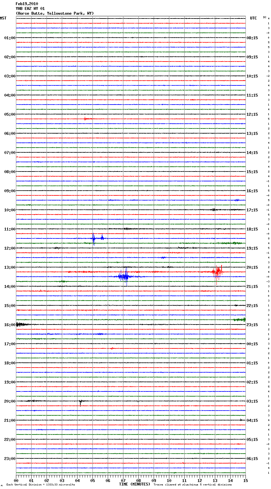
Task: Click the black noisy onset at the 16:00 trace start
Action: [22, 325]
